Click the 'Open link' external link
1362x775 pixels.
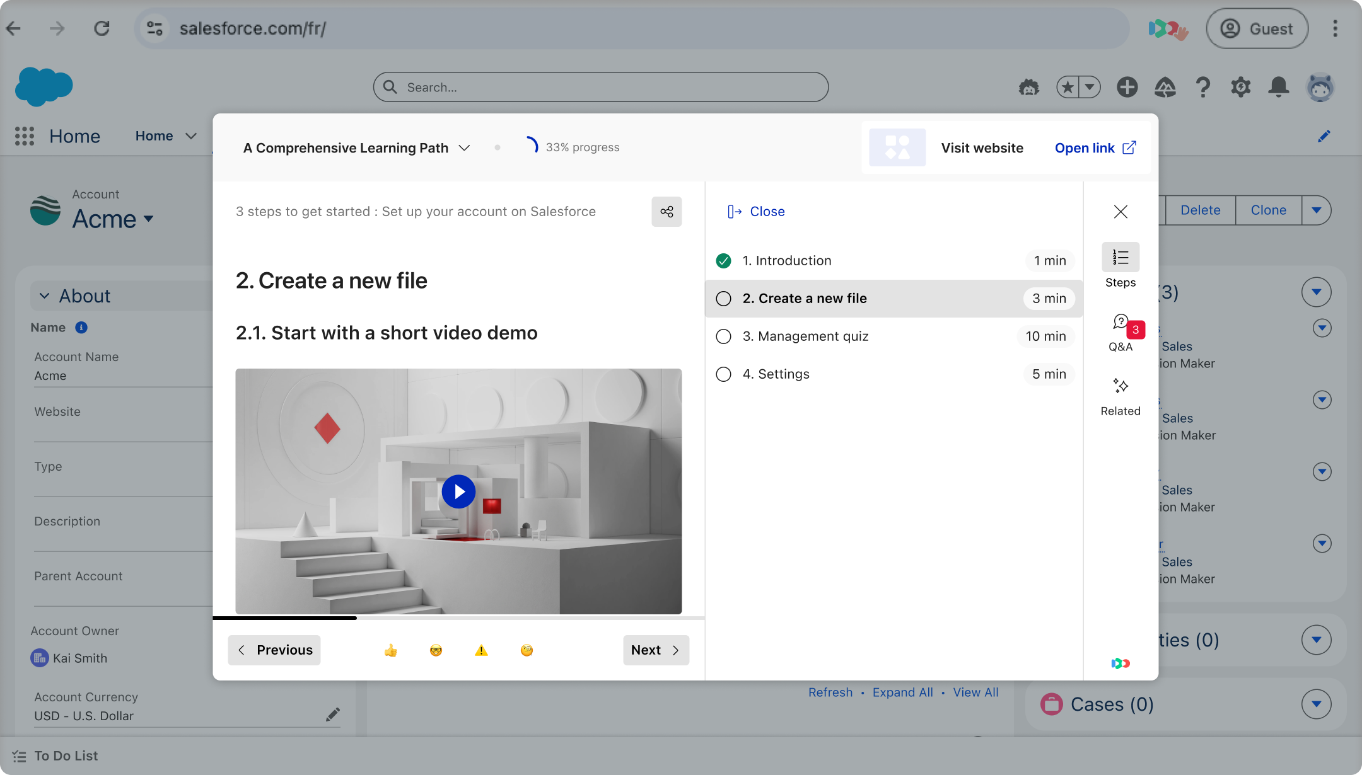click(1095, 147)
